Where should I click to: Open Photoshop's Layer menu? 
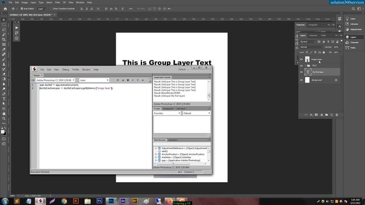point(33,2)
